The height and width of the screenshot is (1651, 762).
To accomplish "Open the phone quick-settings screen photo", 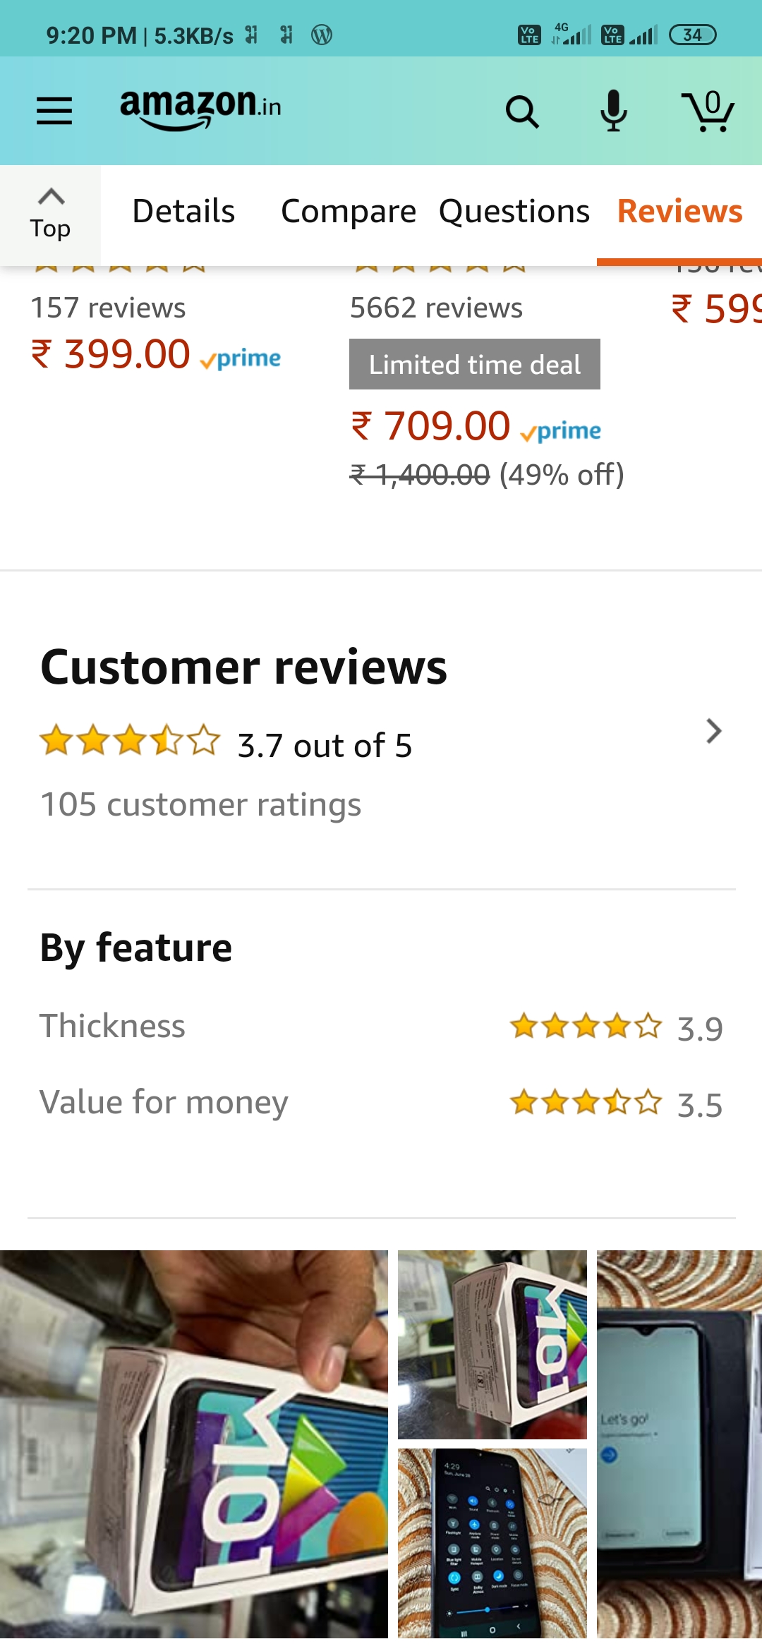I will coord(492,1543).
